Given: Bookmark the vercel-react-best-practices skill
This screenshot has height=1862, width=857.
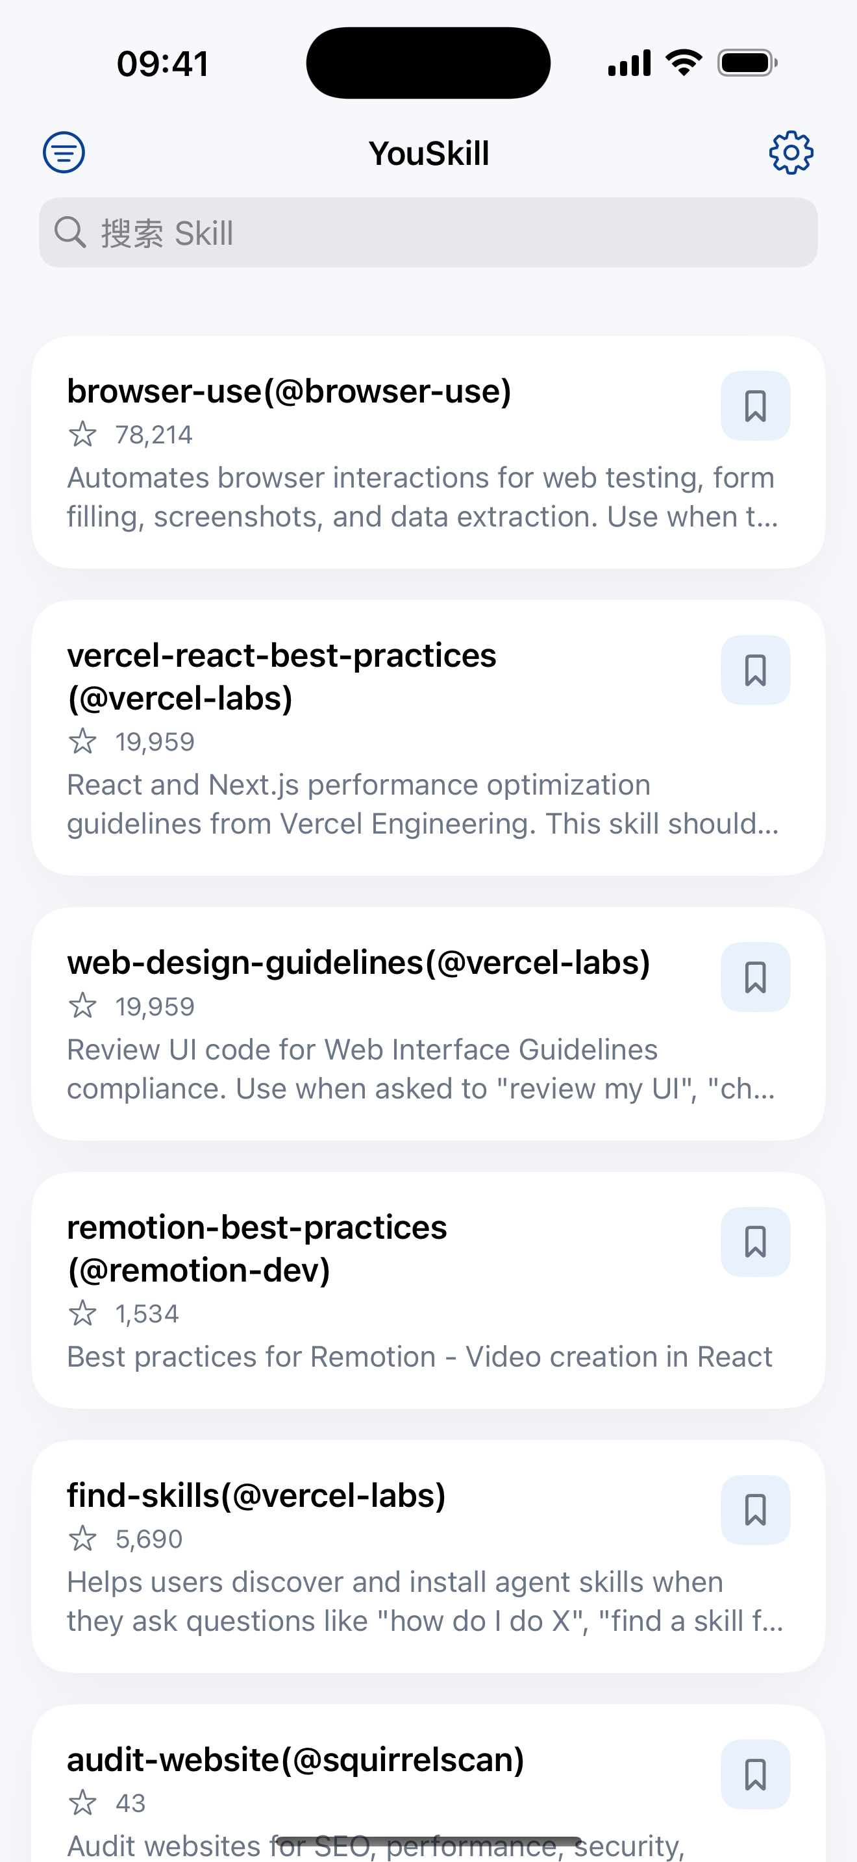Looking at the screenshot, I should click(x=755, y=670).
